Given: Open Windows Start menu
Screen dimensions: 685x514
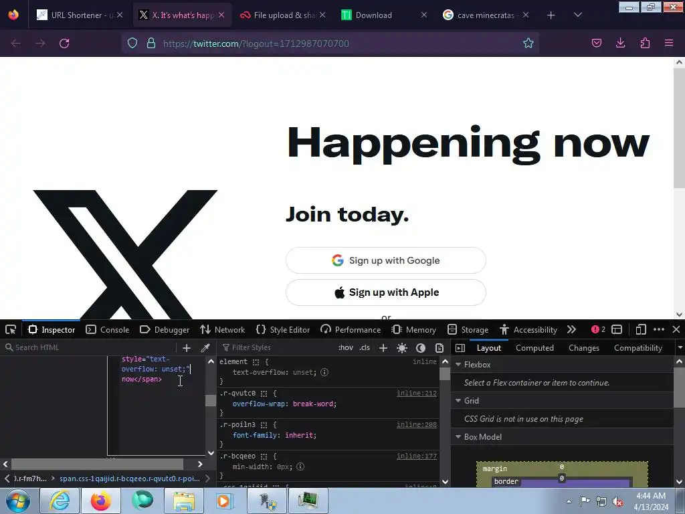Looking at the screenshot, I should [18, 501].
